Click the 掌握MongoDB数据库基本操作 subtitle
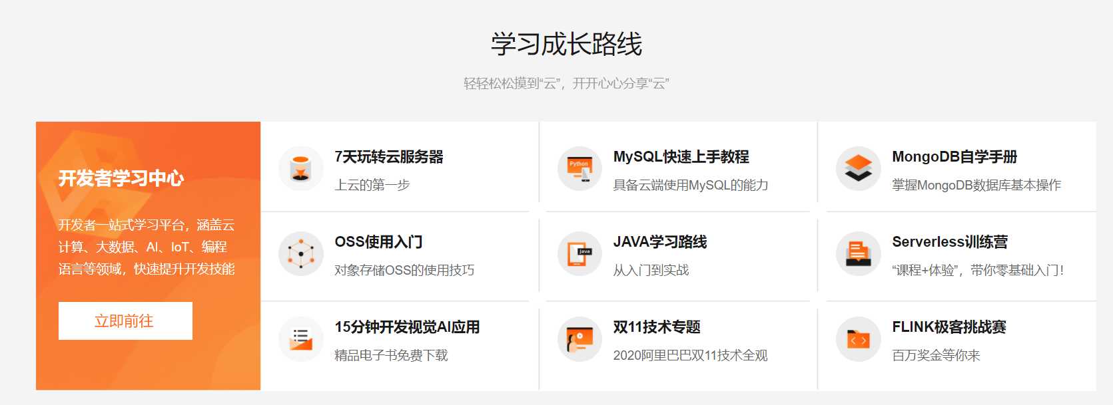Screen dimensions: 1113x405 [976, 185]
